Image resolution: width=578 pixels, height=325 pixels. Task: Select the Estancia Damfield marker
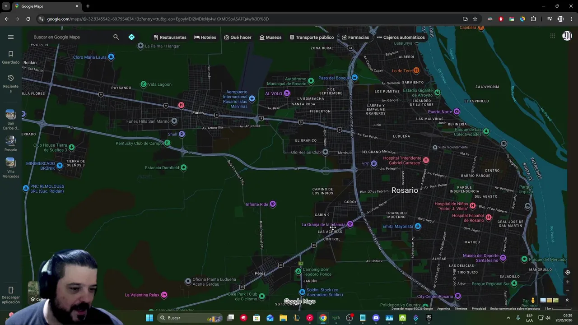183,167
